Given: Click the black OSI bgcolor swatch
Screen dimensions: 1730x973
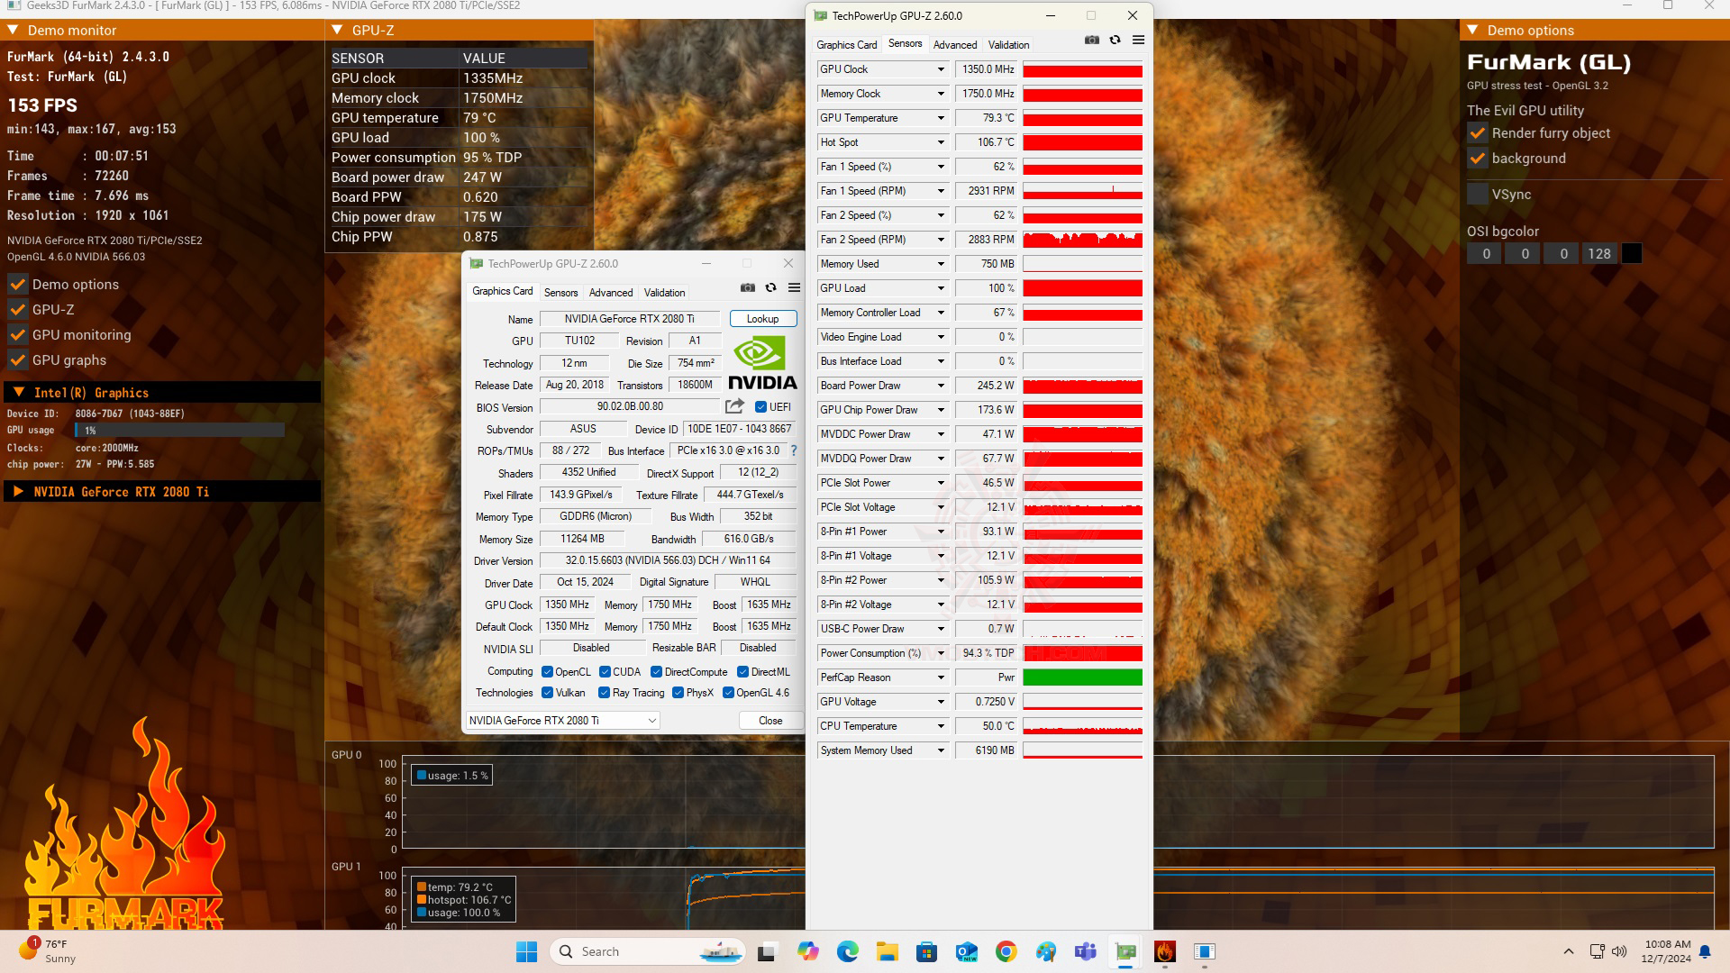Looking at the screenshot, I should click(x=1631, y=254).
